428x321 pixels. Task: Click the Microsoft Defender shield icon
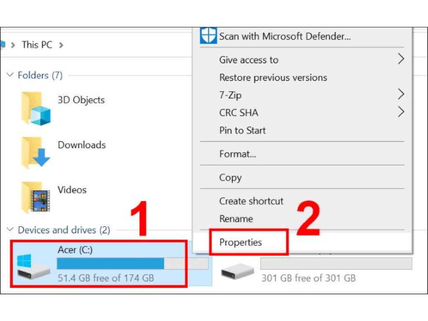208,36
